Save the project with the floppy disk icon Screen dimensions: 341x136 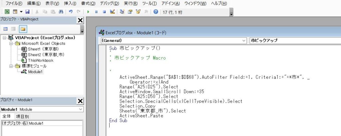point(27,12)
